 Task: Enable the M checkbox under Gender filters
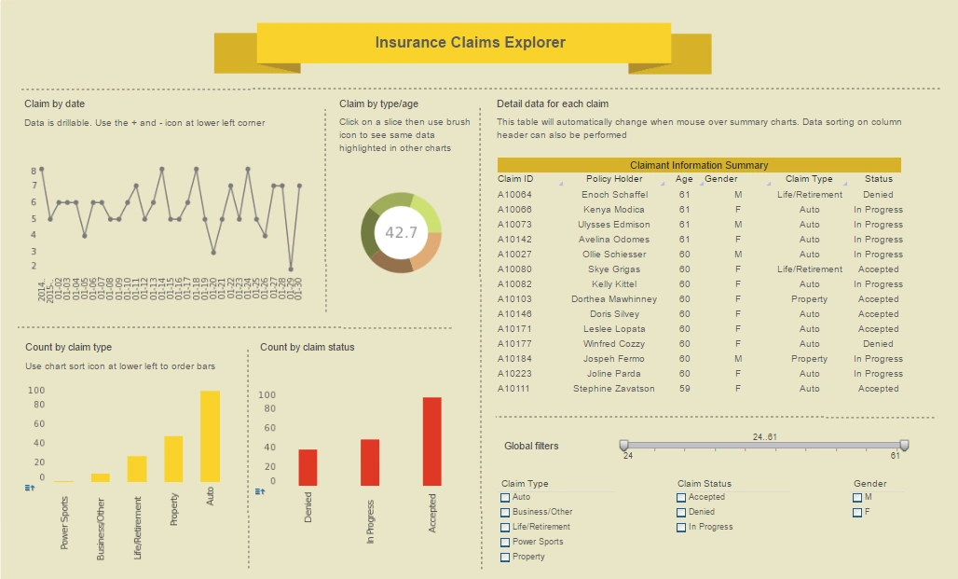tap(856, 497)
